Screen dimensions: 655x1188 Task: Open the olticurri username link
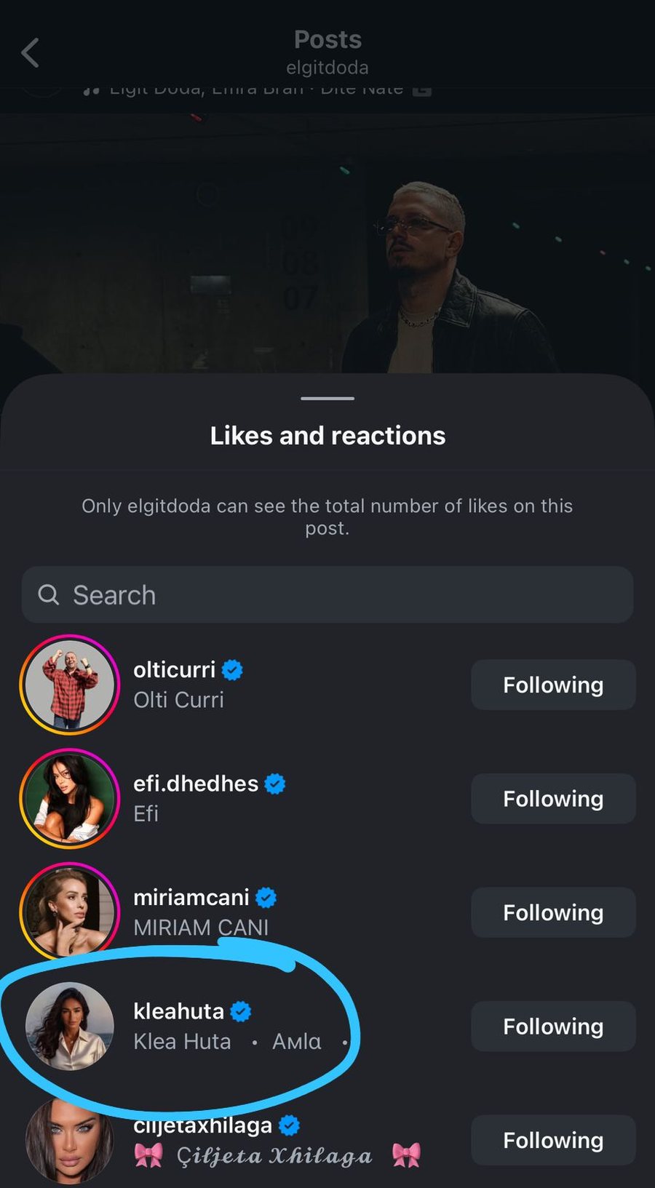click(x=174, y=669)
